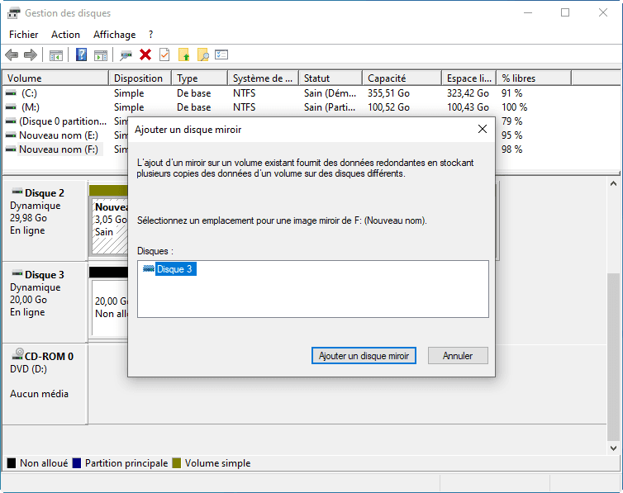
Task: Sort by the % libres column header
Action: [x=534, y=78]
